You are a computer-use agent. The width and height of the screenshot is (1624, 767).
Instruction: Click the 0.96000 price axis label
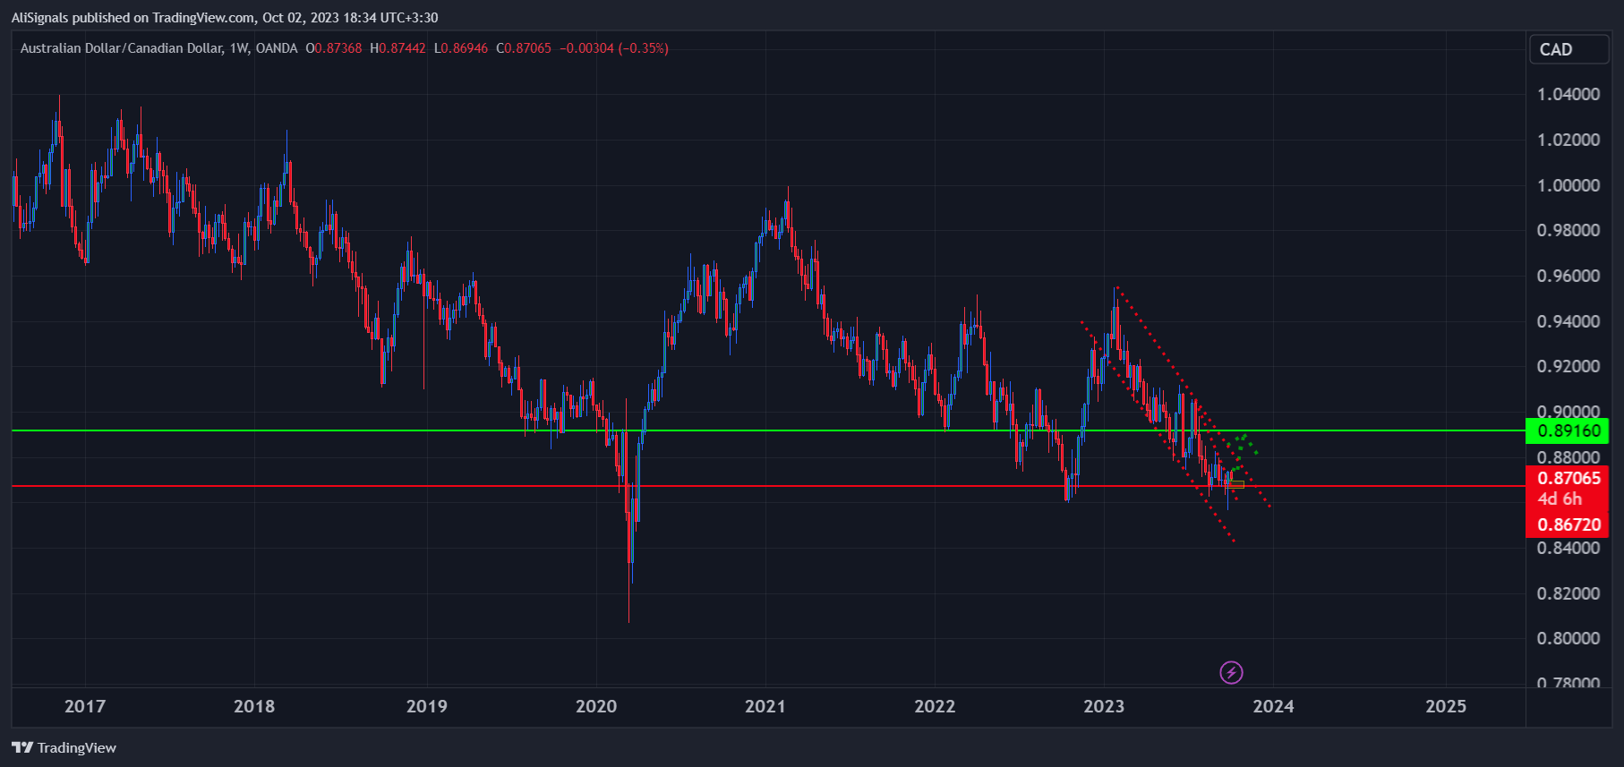[1568, 276]
